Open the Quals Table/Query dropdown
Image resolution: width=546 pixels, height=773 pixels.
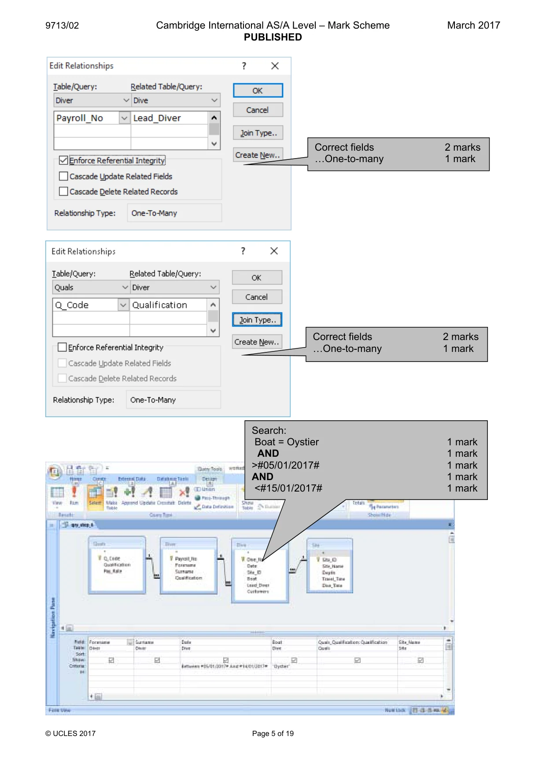point(125,287)
